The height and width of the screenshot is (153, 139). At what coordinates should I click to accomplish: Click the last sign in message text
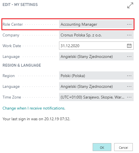(x=36, y=119)
